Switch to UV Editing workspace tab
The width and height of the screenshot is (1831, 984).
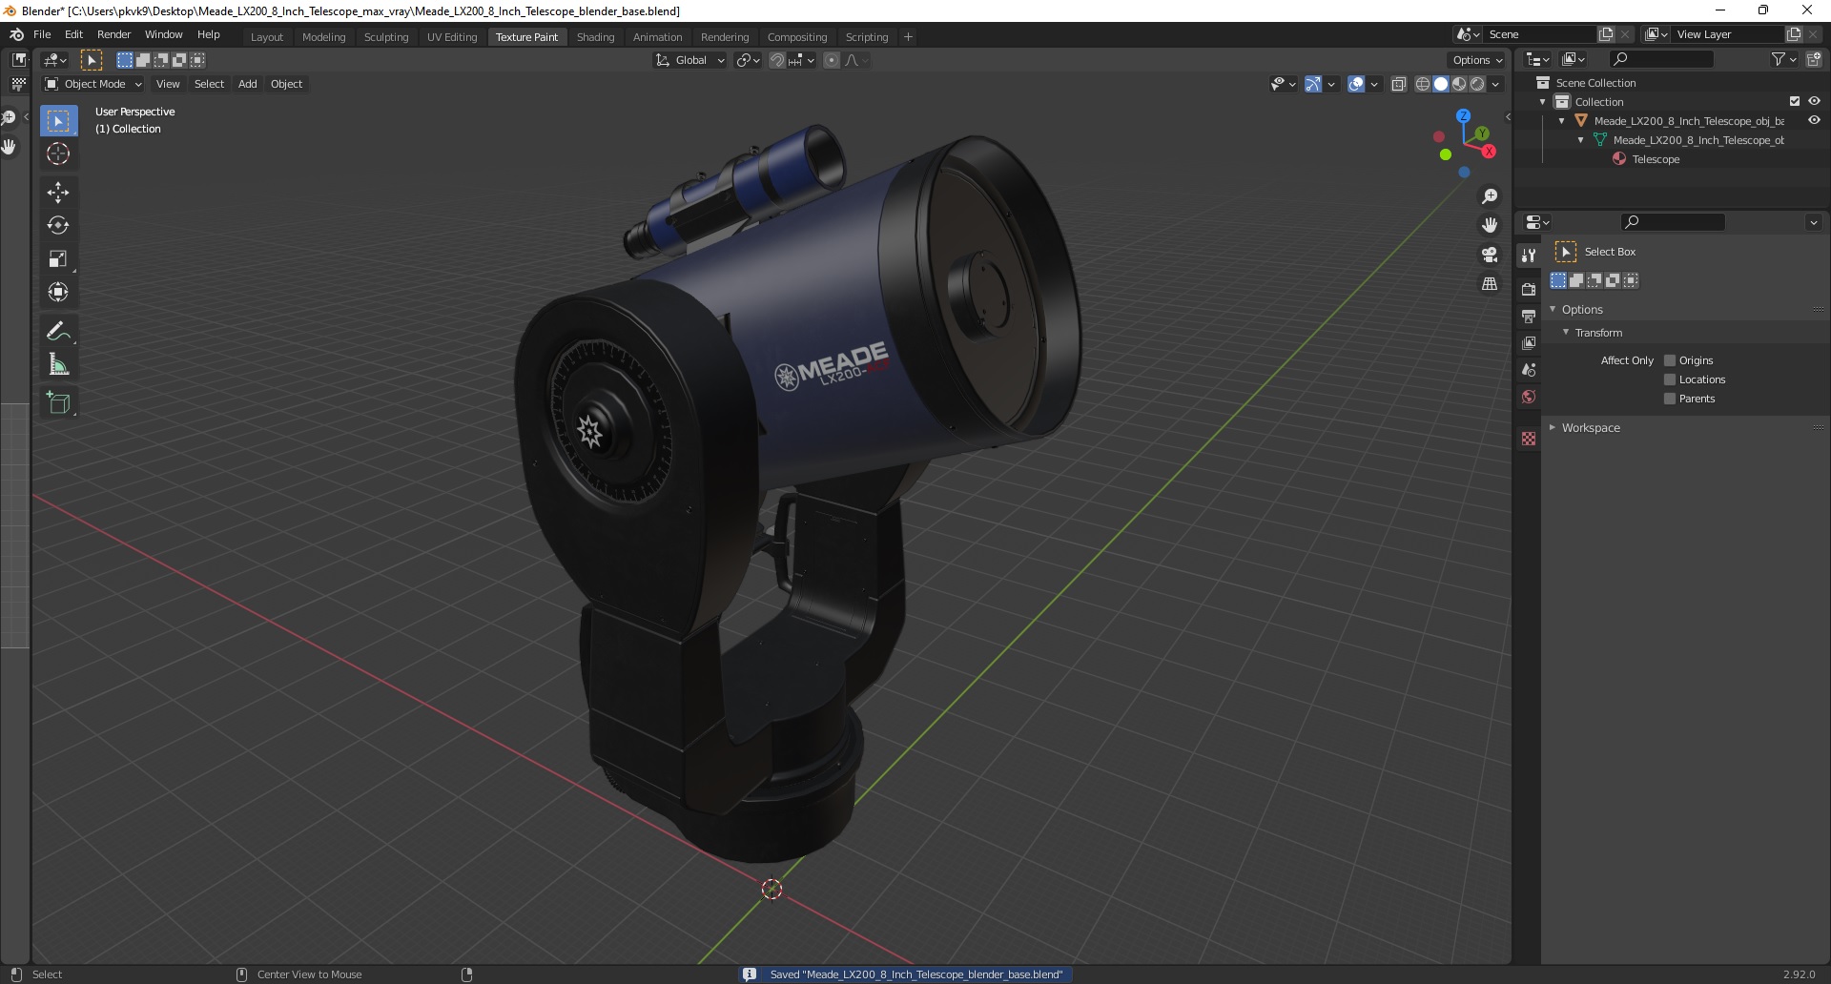click(452, 37)
